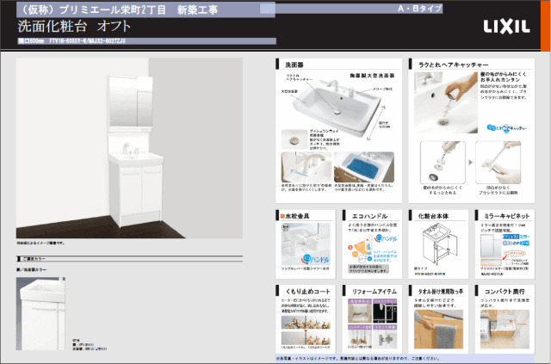Select the 陶器製大型洗面器 label
Screen dimensions: 551x364
372,76
